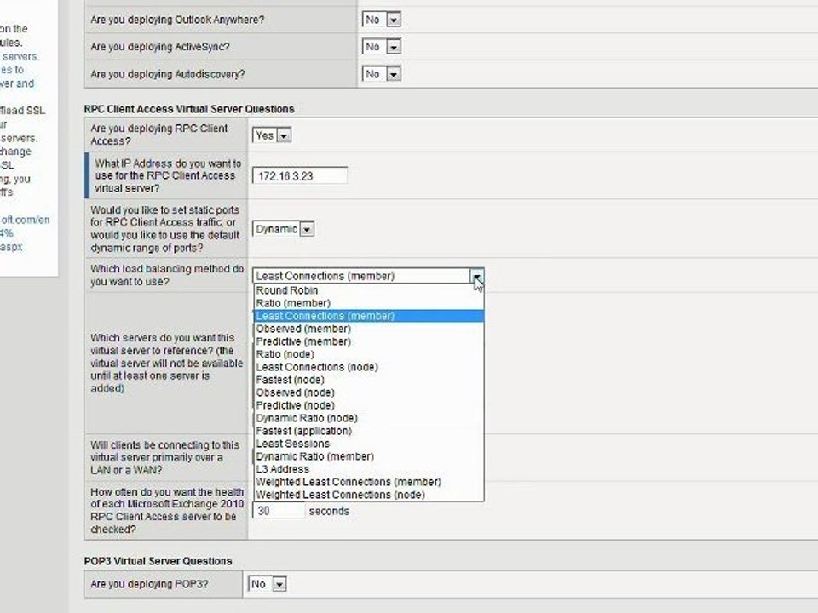Select Dynamic Ratio (node) option
This screenshot has height=613, width=818.
369,418
